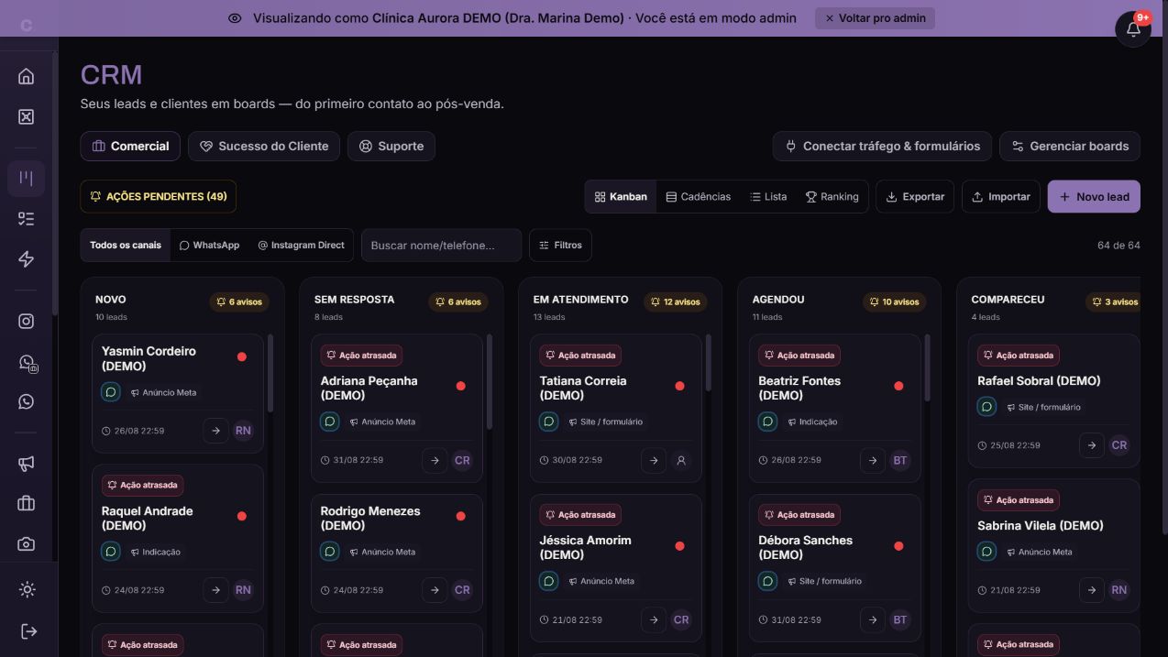Open the lightning bolt automations icon

27,259
